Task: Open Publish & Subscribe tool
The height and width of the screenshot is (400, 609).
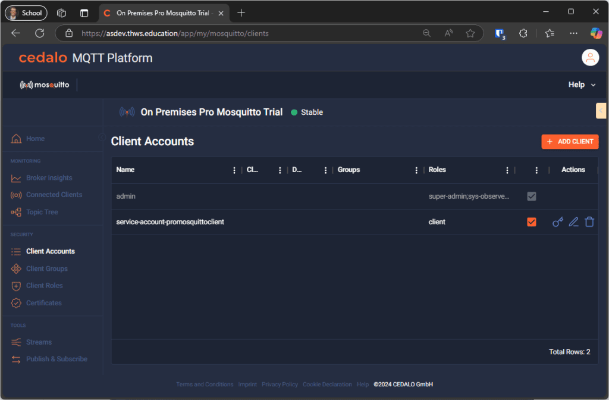Action: [x=56, y=359]
